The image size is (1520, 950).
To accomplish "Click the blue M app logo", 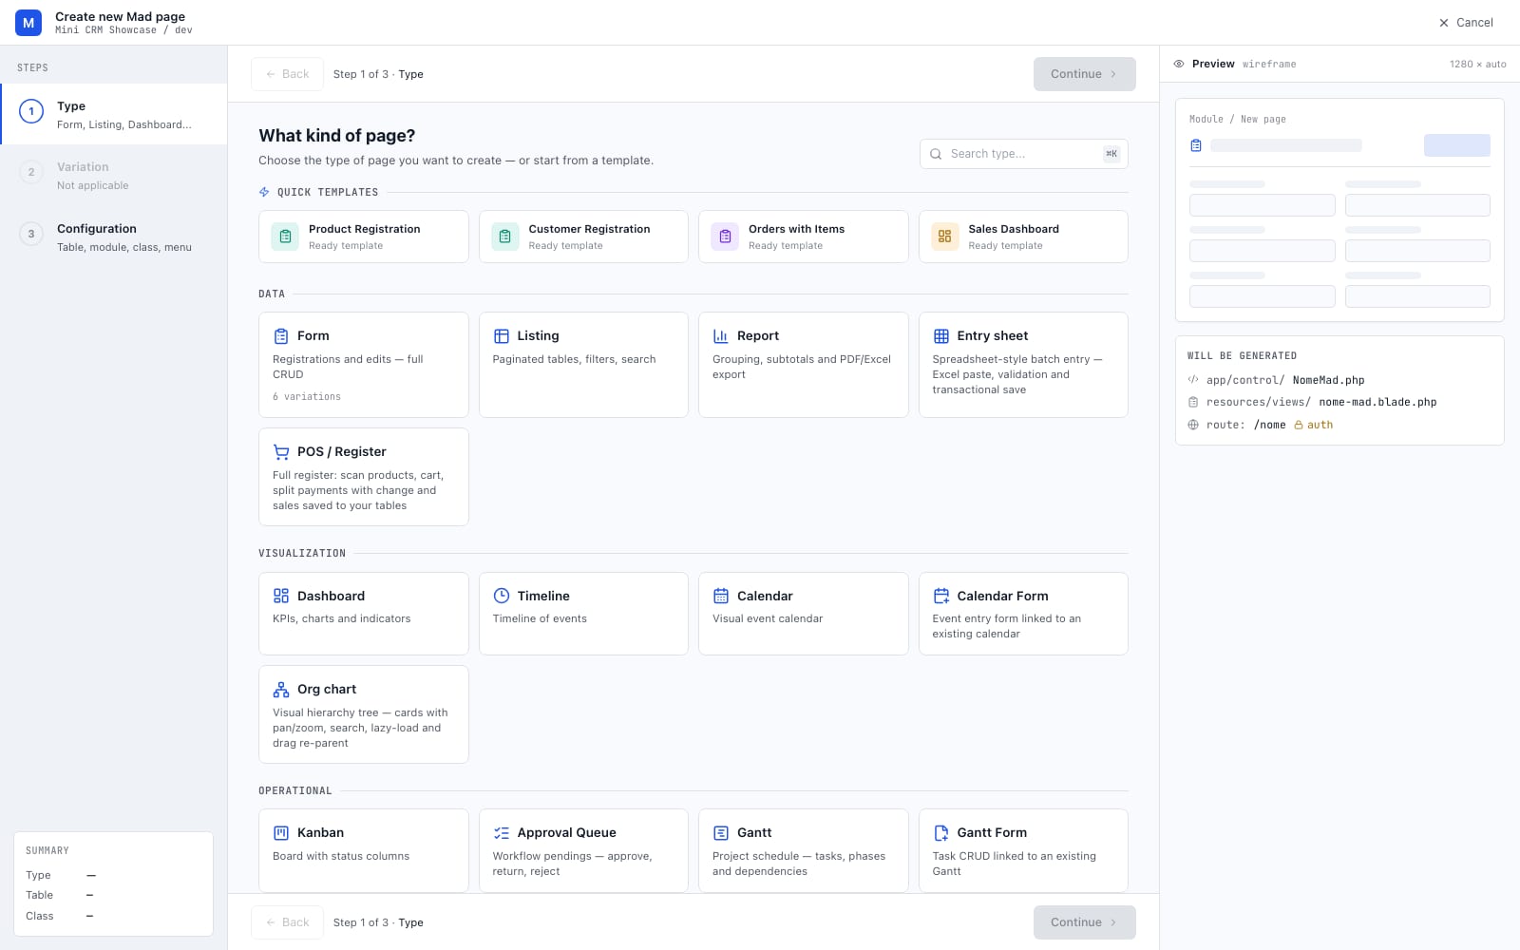I will [x=28, y=23].
